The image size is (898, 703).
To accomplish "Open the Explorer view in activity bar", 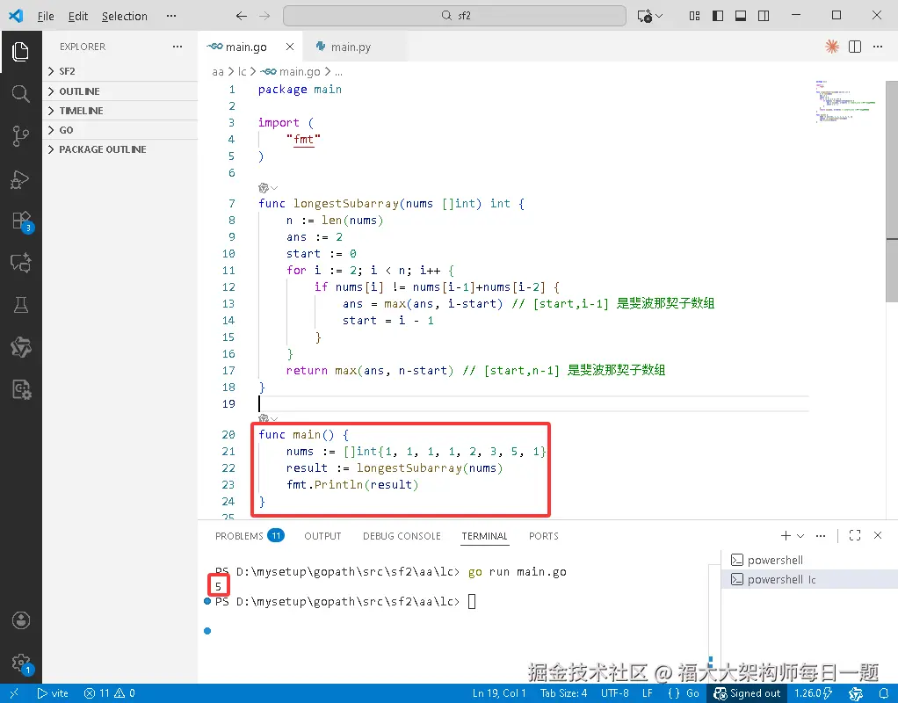I will tap(20, 52).
